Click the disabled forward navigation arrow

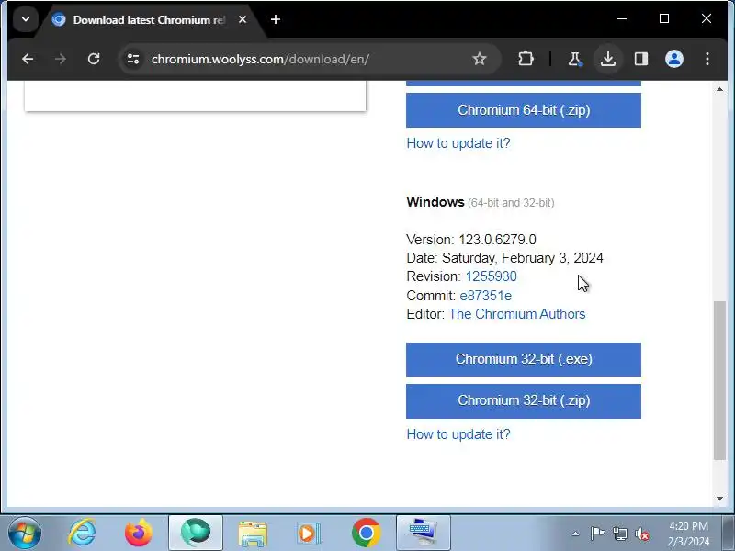click(x=61, y=59)
